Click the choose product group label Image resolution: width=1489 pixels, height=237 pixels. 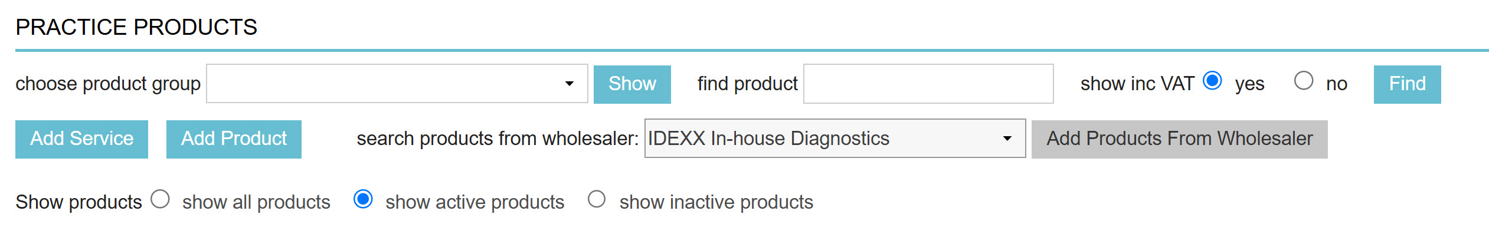[108, 84]
